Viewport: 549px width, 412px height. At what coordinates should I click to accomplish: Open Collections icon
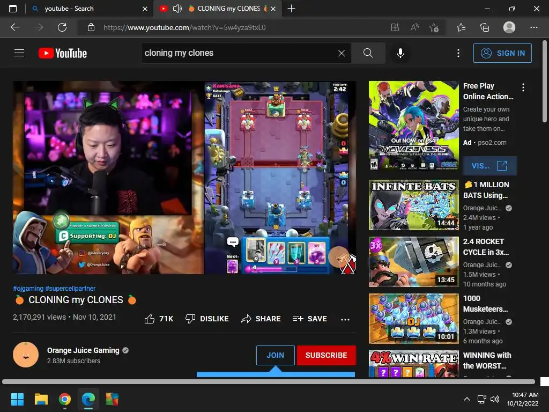click(x=485, y=27)
